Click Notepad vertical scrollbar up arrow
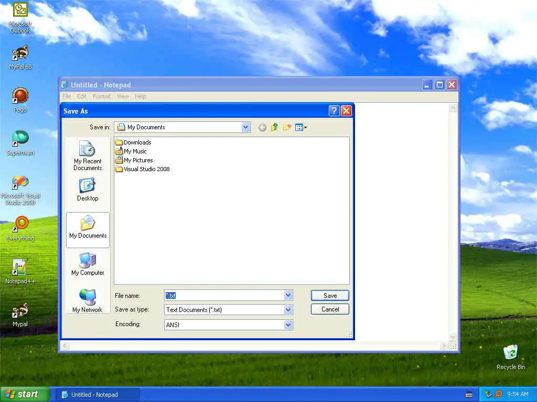 pos(453,107)
